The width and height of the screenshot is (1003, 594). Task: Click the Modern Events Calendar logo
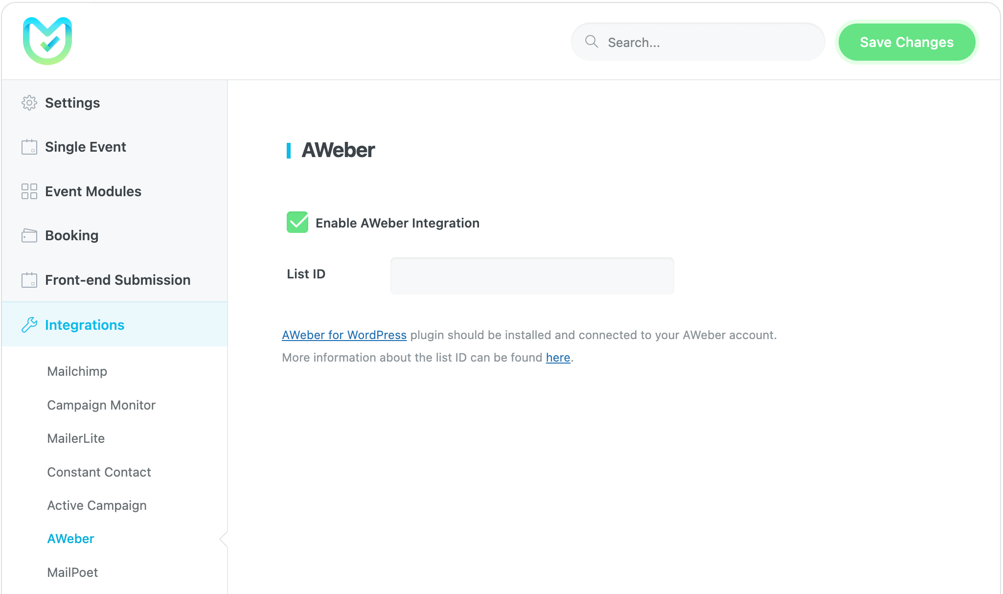pos(47,41)
